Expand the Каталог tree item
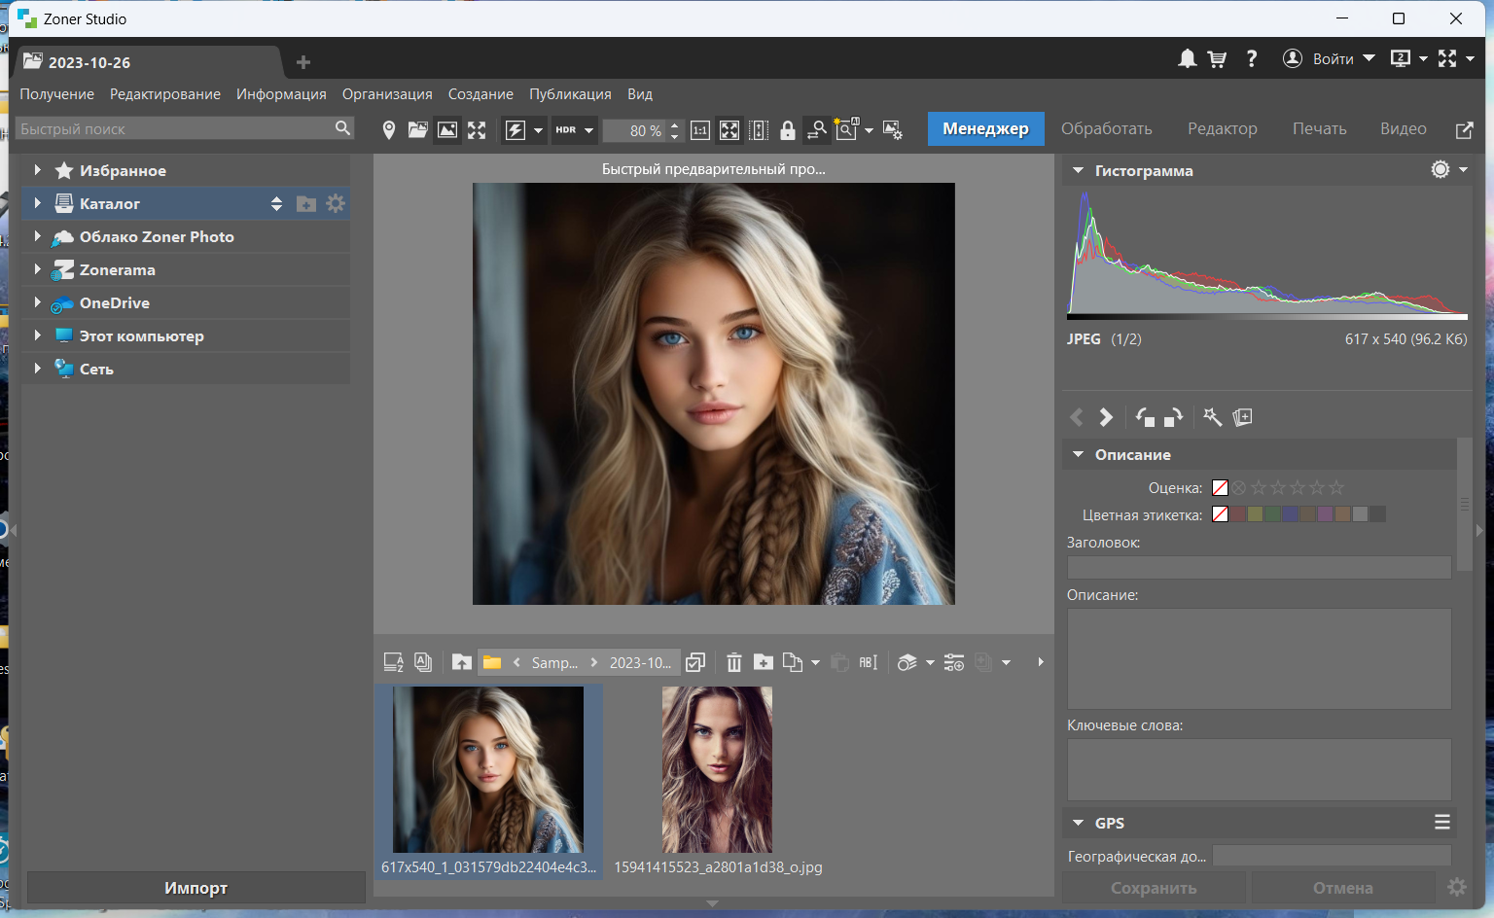 click(37, 203)
